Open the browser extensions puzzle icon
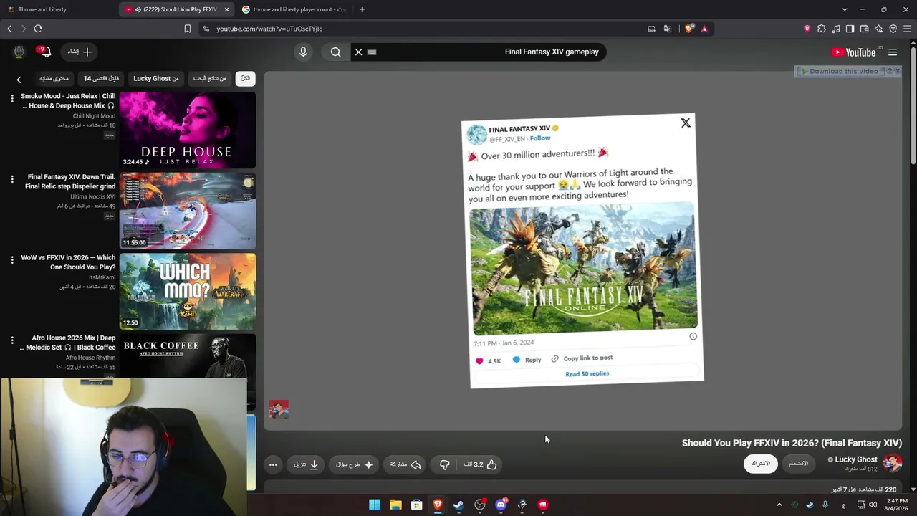Viewport: 917px width, 516px height. coord(822,29)
